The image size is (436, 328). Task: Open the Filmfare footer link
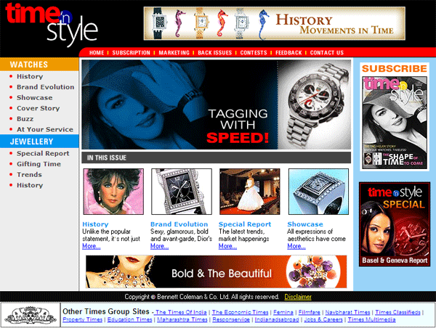pos(310,312)
